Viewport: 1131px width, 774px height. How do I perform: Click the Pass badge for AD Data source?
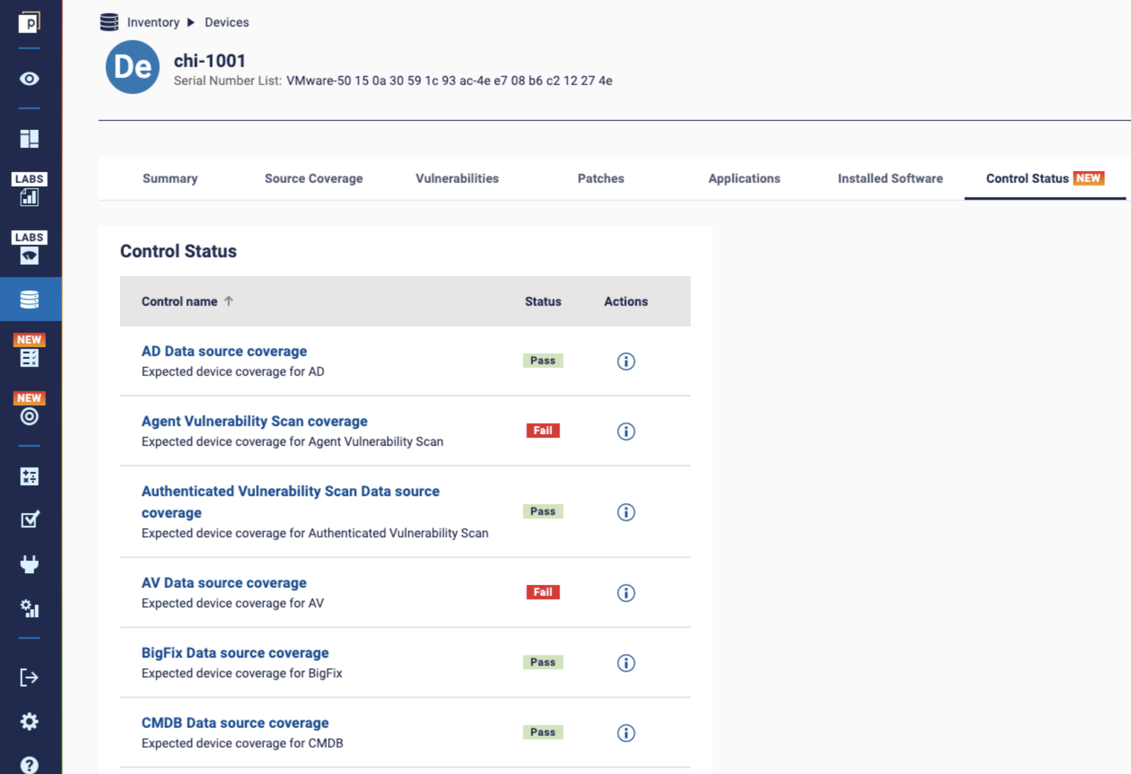(543, 361)
